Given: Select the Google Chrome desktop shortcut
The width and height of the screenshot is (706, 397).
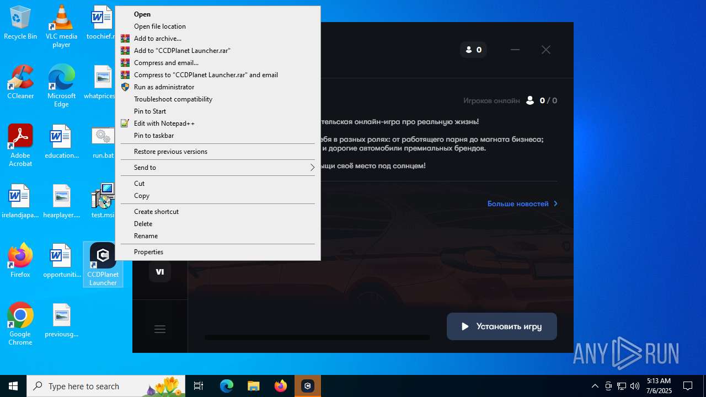Looking at the screenshot, I should pyautogui.click(x=20, y=324).
